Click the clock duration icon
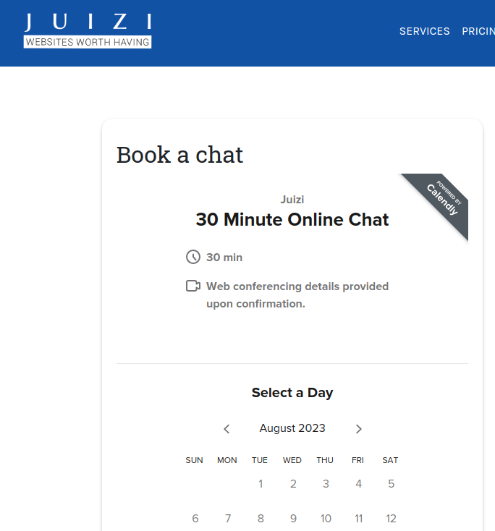The width and height of the screenshot is (495, 531). [x=192, y=257]
